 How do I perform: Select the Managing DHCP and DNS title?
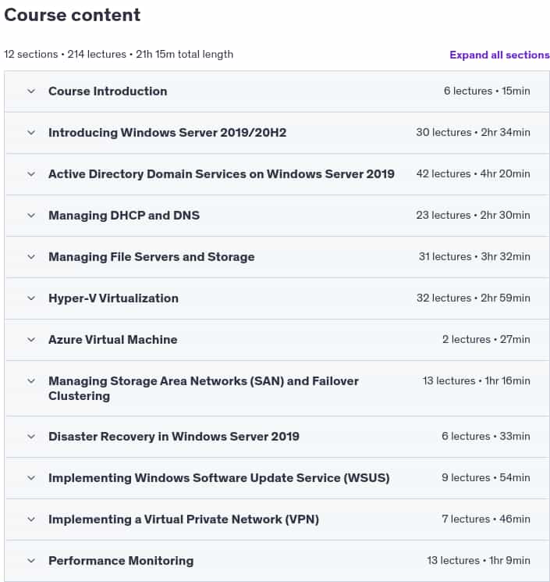pyautogui.click(x=124, y=216)
